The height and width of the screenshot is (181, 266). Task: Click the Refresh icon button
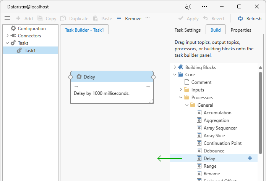tap(240, 18)
